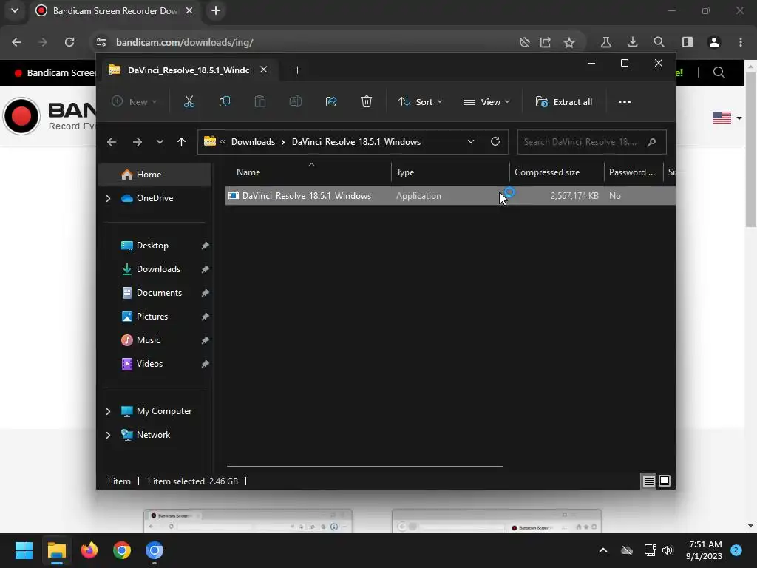Viewport: 757px width, 568px height.
Task: Open Firefox from the taskbar
Action: click(89, 550)
